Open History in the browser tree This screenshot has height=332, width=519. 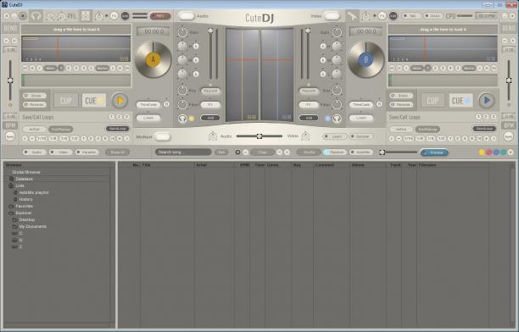click(x=25, y=199)
